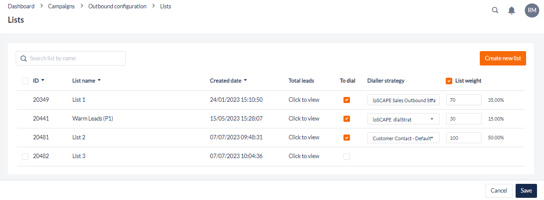The width and height of the screenshot is (544, 200).
Task: Navigate to Outbound configuration breadcrumb
Action: (x=117, y=7)
